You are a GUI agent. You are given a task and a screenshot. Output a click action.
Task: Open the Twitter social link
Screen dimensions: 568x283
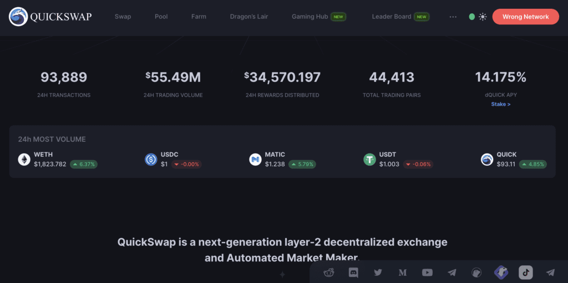point(378,272)
